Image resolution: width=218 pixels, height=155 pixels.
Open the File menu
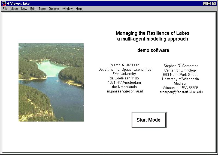click(5, 9)
